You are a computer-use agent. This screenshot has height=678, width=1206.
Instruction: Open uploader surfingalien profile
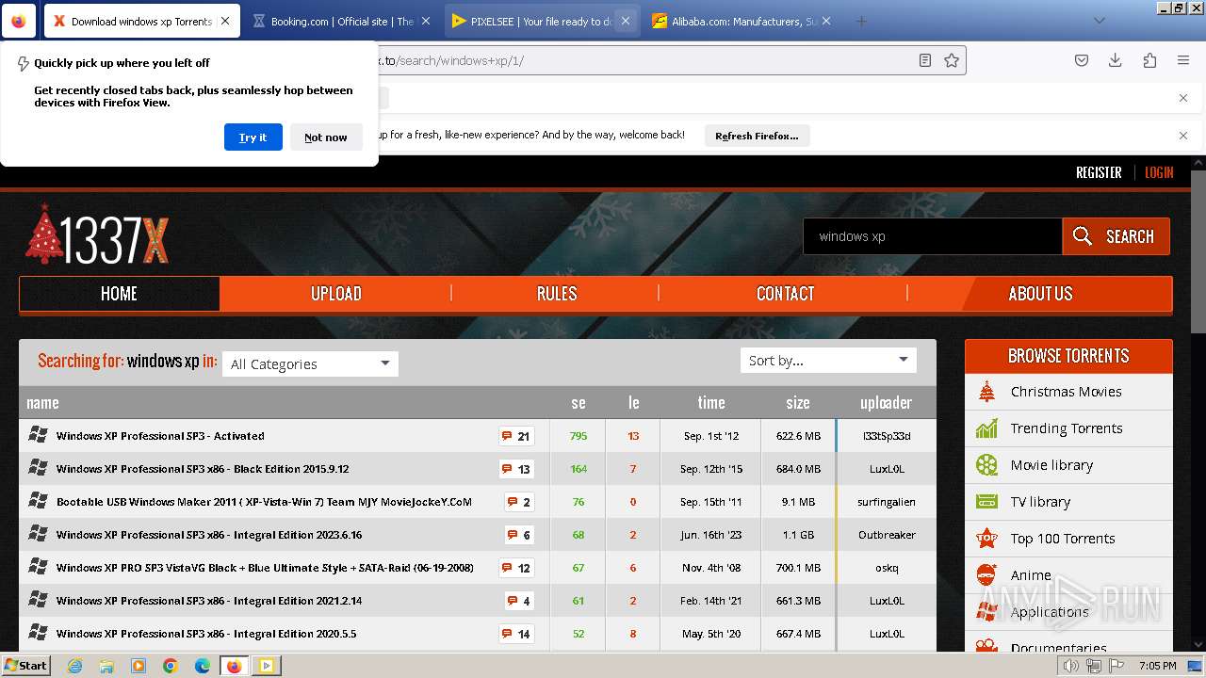pyautogui.click(x=887, y=502)
